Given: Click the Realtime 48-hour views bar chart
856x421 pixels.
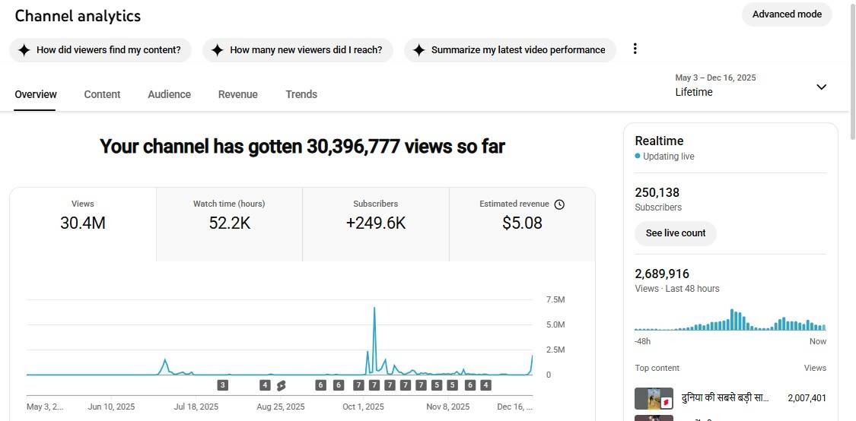Looking at the screenshot, I should [730, 321].
